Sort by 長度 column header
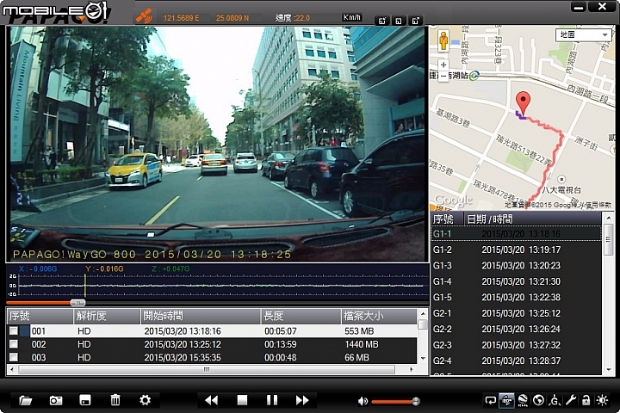 pyautogui.click(x=301, y=316)
